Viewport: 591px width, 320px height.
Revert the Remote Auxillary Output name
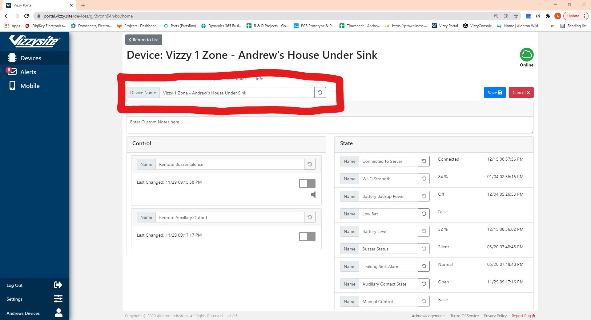click(310, 217)
